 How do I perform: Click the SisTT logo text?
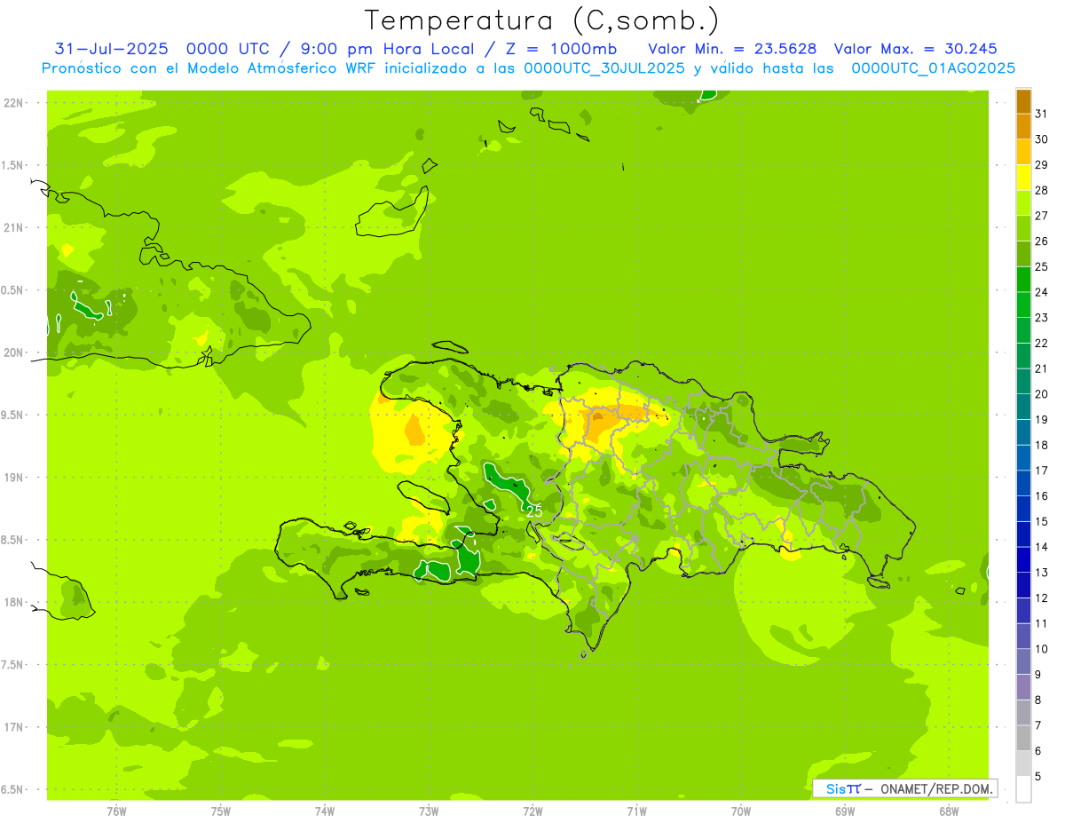coord(842,788)
